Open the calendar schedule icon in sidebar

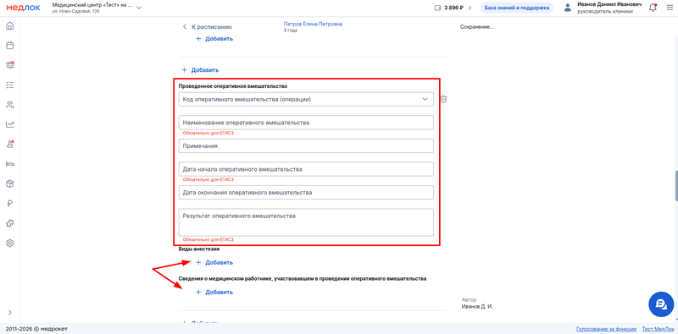coord(10,46)
